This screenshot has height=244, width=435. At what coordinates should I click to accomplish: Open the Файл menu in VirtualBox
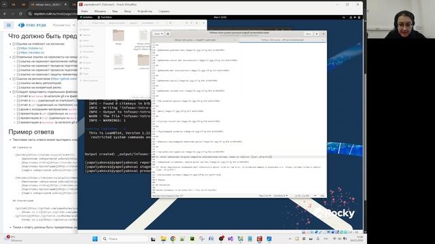[x=84, y=12]
